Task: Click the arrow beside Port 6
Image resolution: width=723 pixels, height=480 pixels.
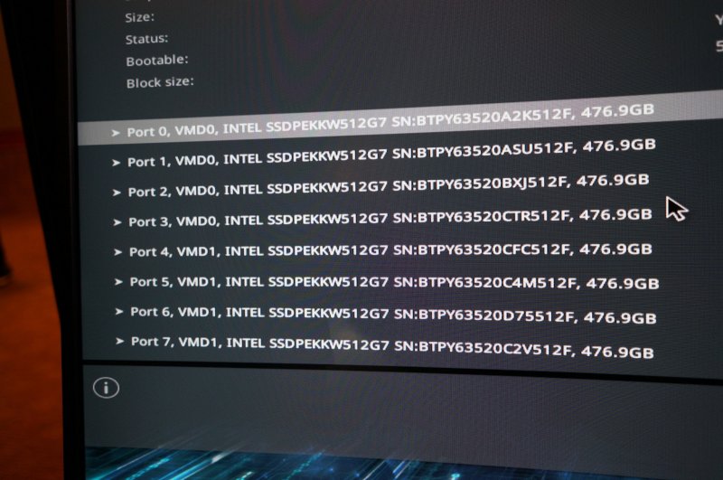Action: click(x=119, y=312)
